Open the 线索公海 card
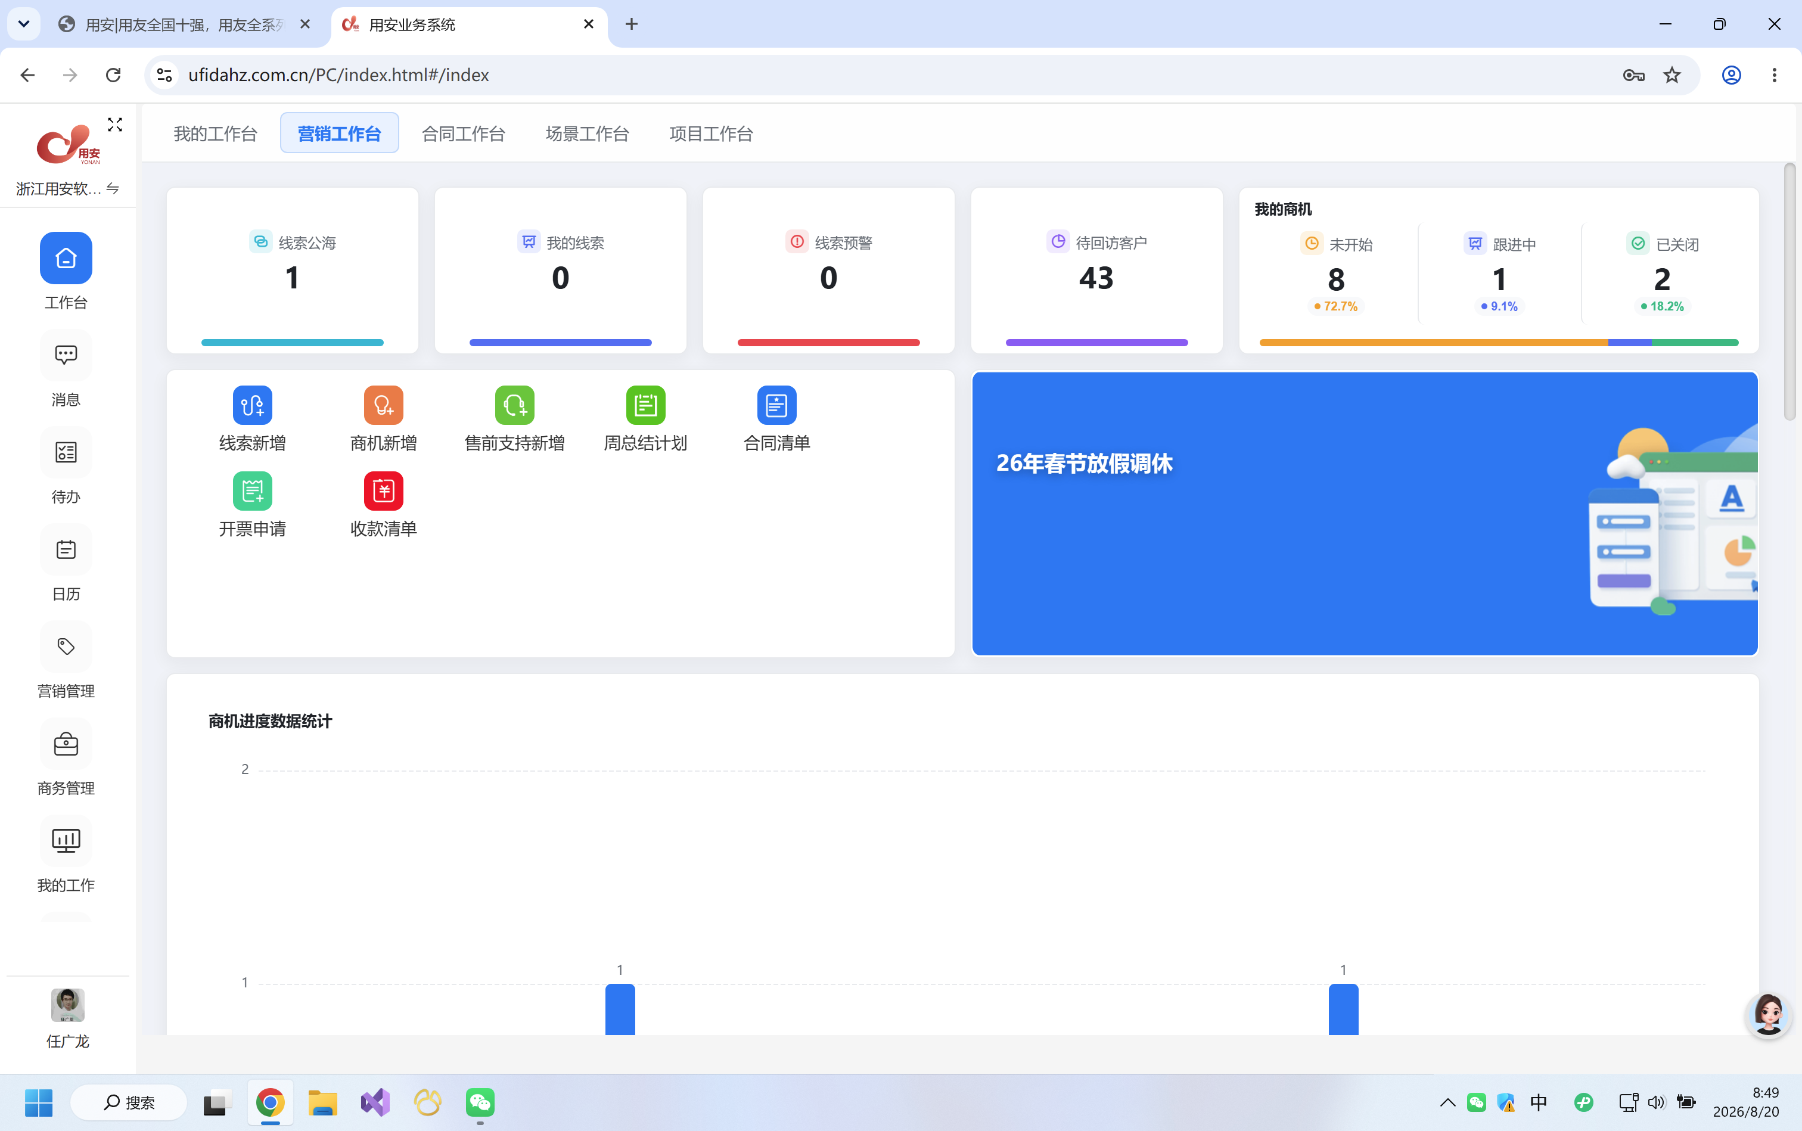 tap(293, 270)
